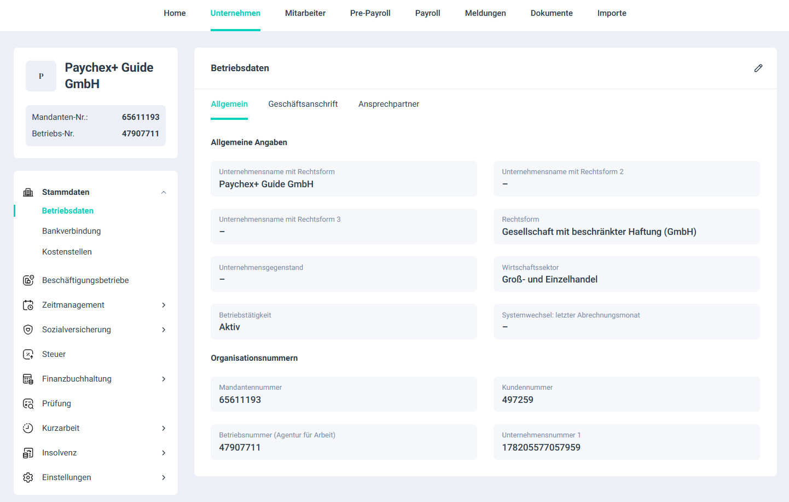Click the Zeitmanagement calendar icon
The width and height of the screenshot is (789, 502).
click(x=28, y=305)
